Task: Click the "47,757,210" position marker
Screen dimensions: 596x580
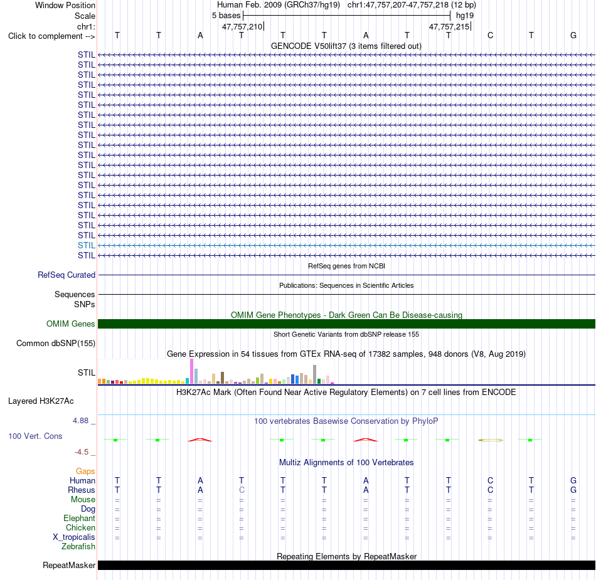Action: pyautogui.click(x=243, y=26)
